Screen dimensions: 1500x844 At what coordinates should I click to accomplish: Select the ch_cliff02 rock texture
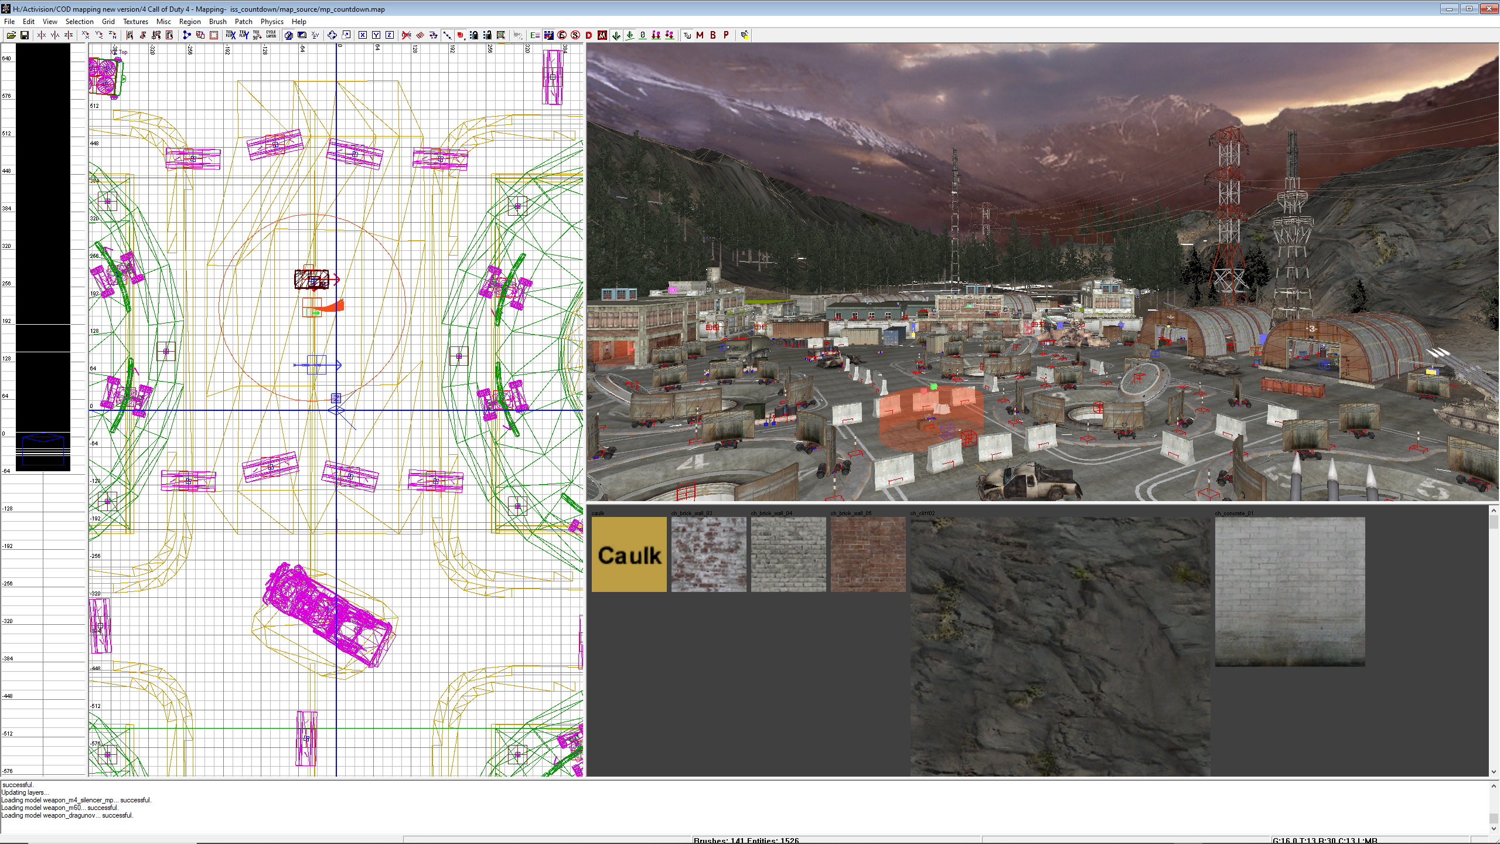click(x=1060, y=646)
